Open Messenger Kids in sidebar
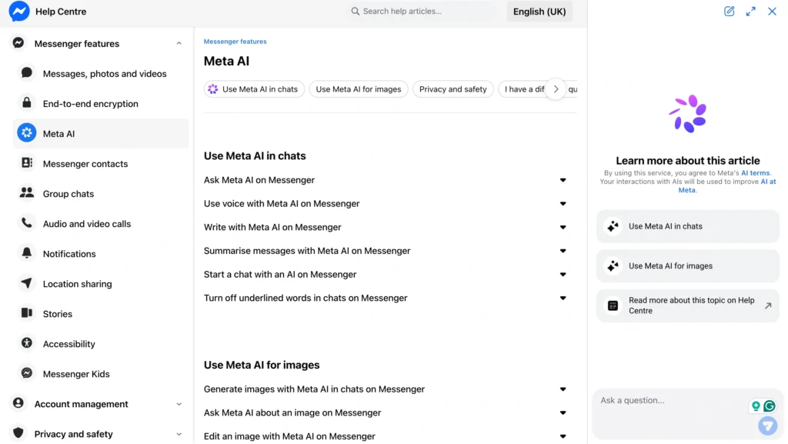The height and width of the screenshot is (444, 788). coord(101,374)
